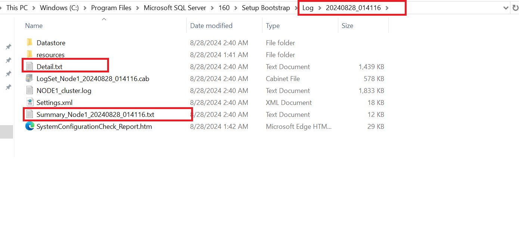The image size is (519, 242).
Task: Expand the chevron after 20240828_014116
Action: pyautogui.click(x=387, y=7)
